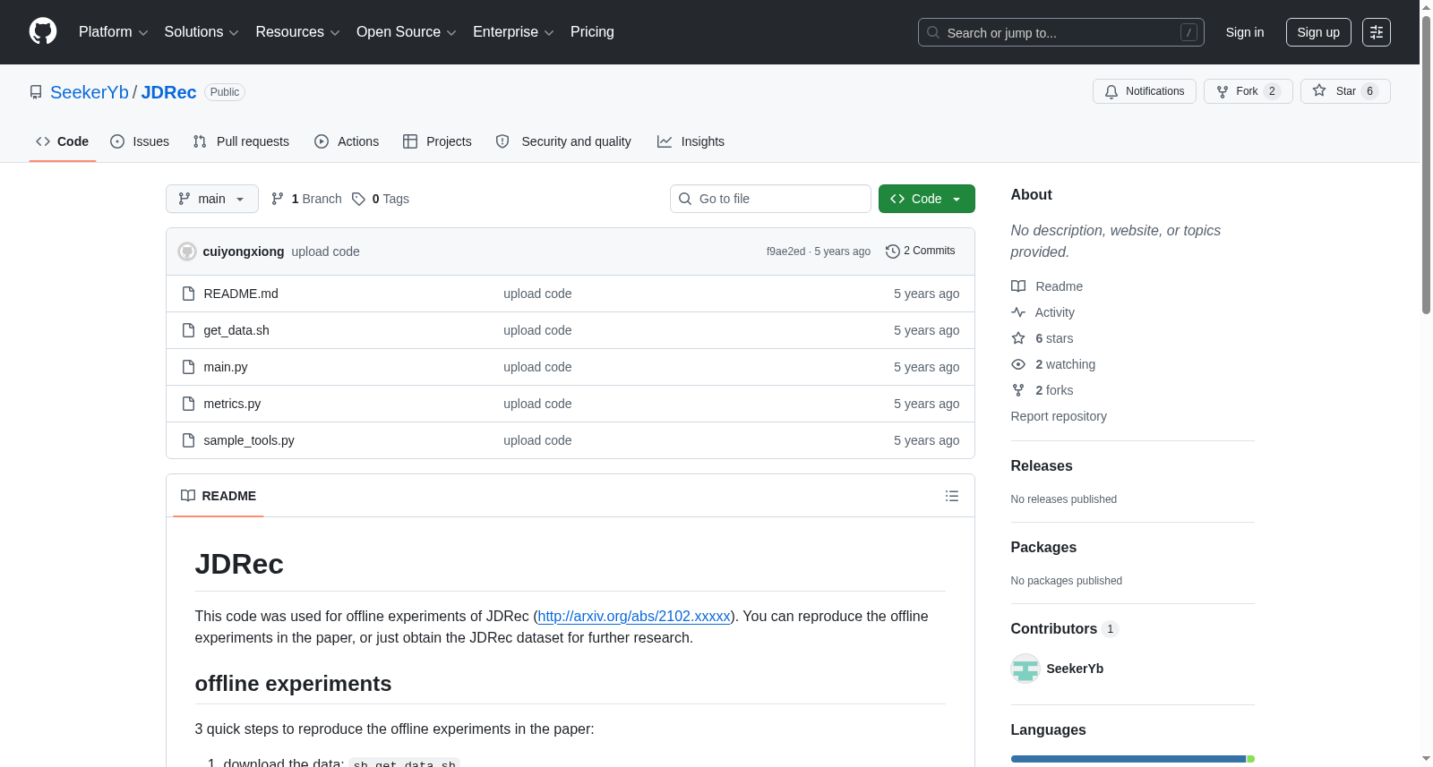
Task: Open the cuiyongxiong author link
Action: tap(244, 251)
